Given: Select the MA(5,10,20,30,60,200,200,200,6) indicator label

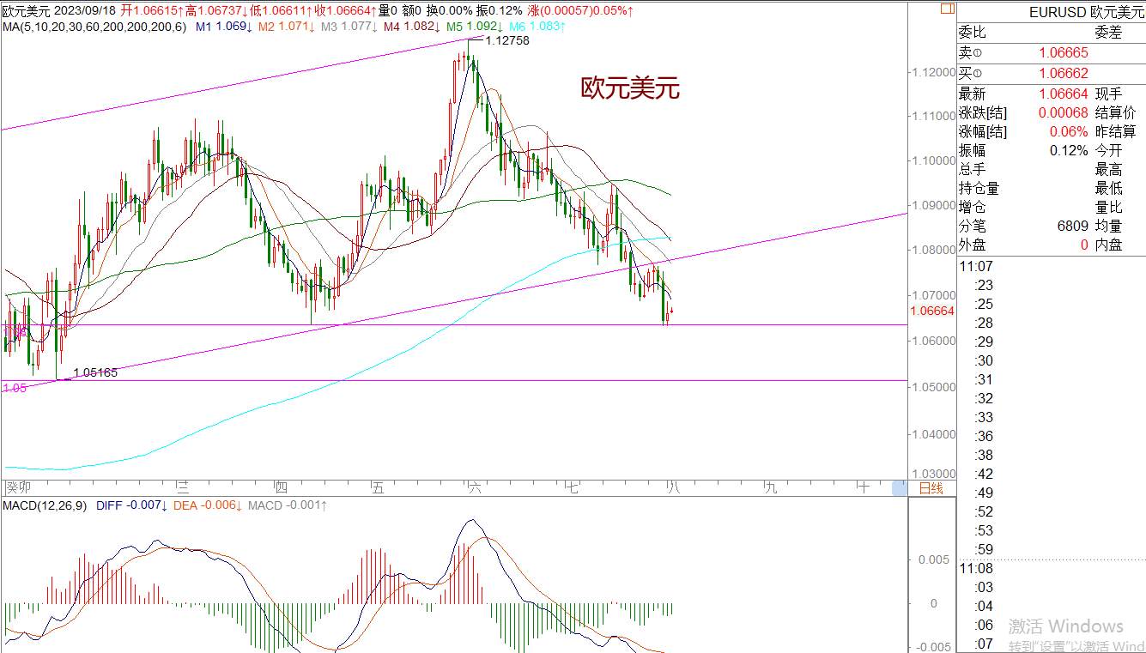Looking at the screenshot, I should pos(94,27).
